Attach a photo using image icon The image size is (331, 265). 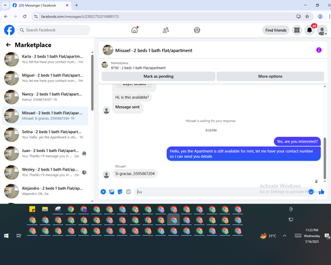(x=112, y=192)
